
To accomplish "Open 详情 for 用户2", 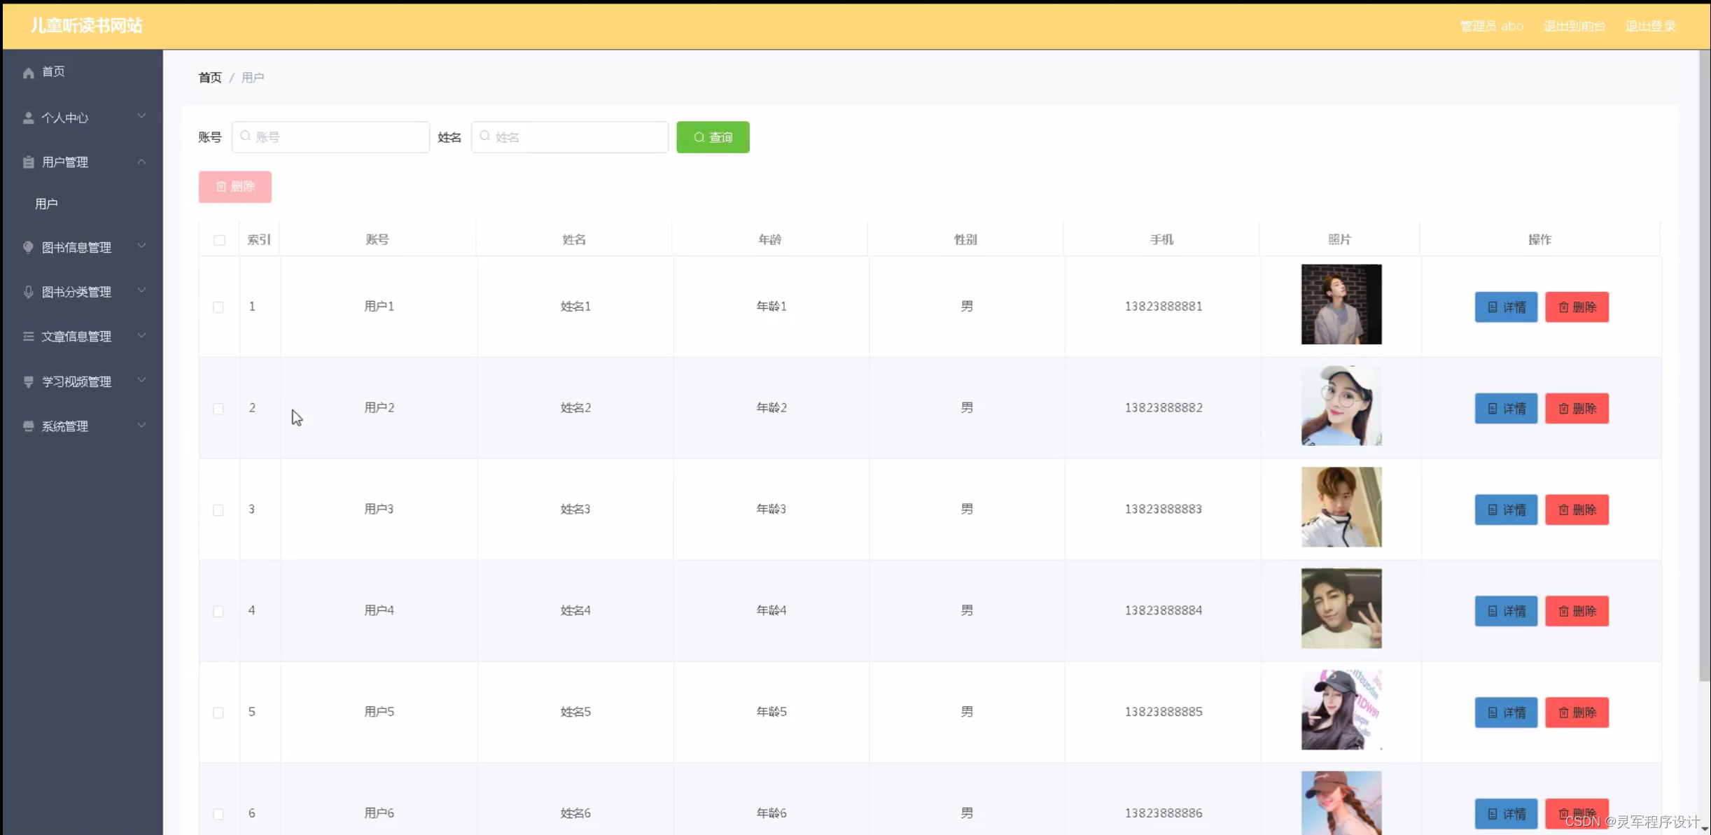I will pyautogui.click(x=1505, y=409).
